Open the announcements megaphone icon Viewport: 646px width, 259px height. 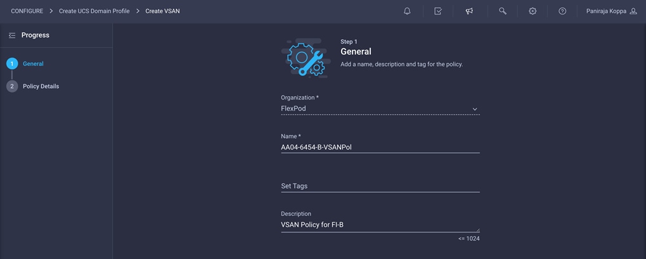click(x=469, y=11)
